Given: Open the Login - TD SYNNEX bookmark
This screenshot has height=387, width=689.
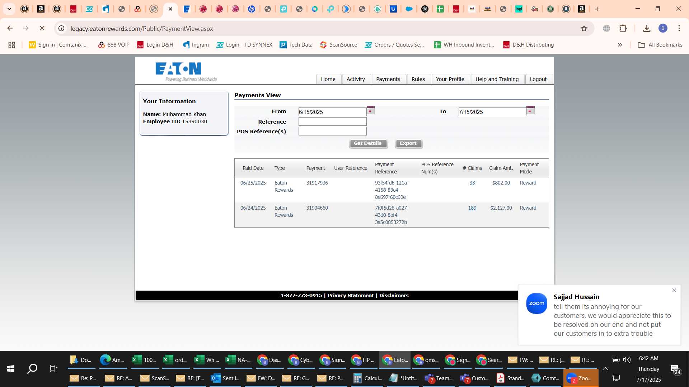Looking at the screenshot, I should [x=244, y=45].
